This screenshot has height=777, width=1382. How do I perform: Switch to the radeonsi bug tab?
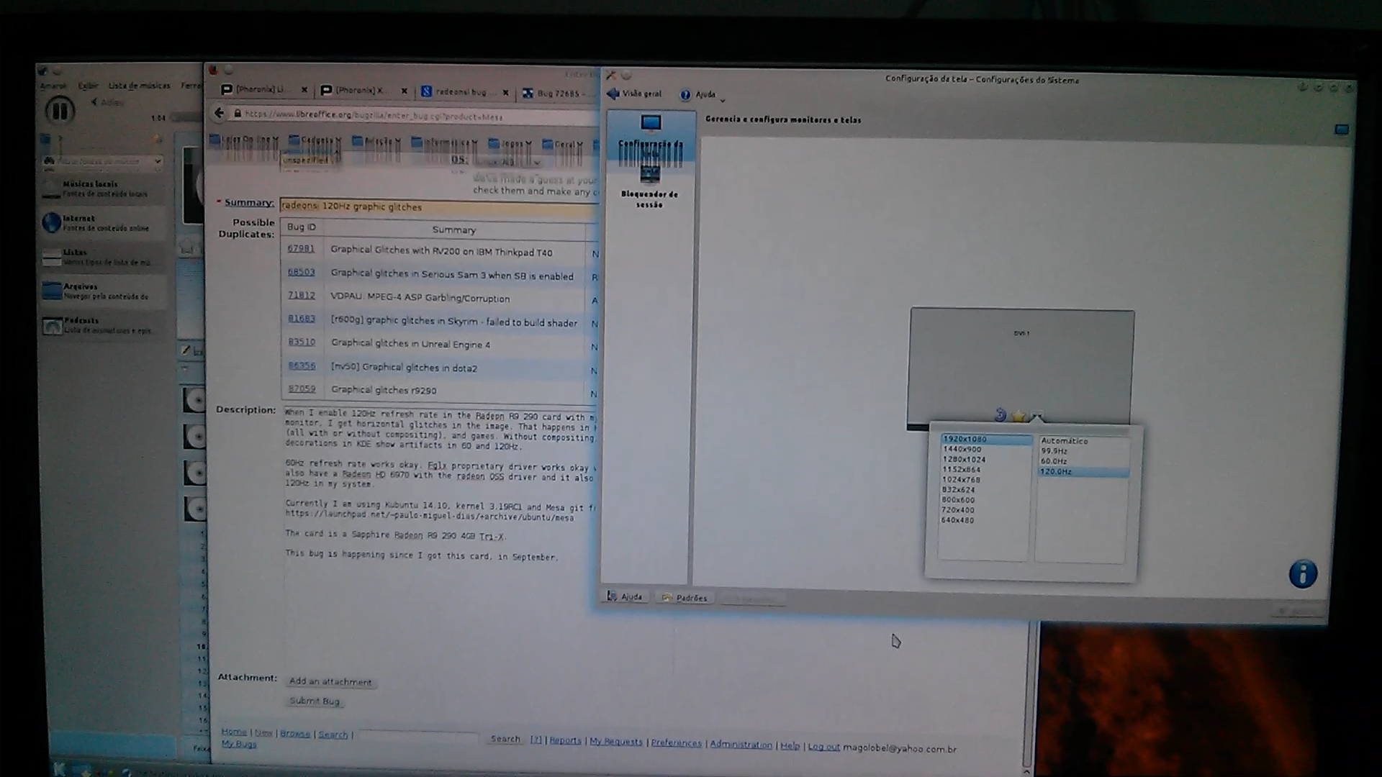tap(461, 91)
